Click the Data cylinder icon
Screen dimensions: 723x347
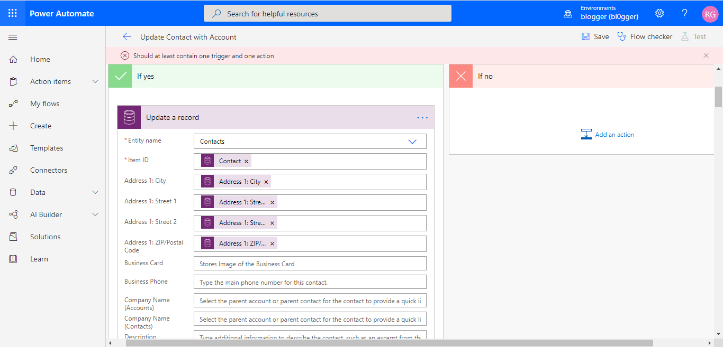[x=14, y=192]
